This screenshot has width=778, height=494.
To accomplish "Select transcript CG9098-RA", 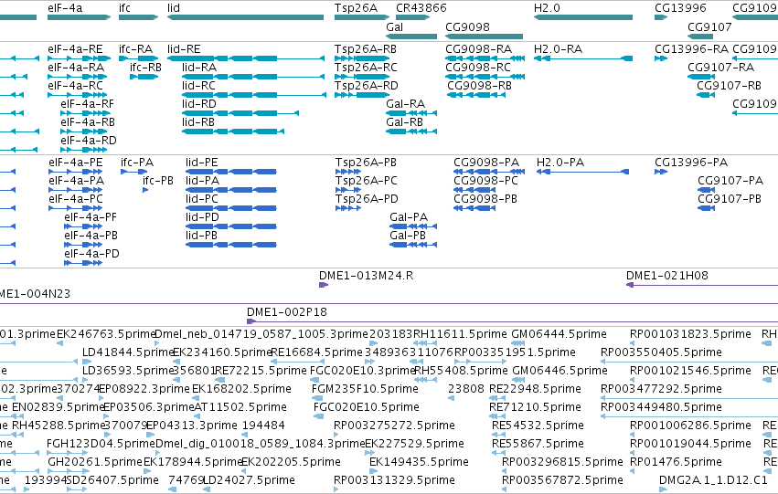I will tap(485, 58).
